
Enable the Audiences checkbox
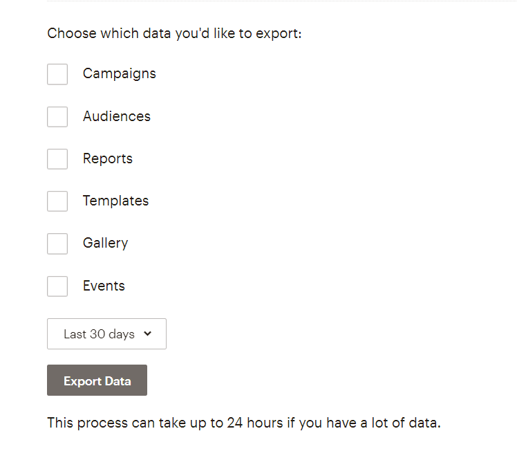pos(57,116)
